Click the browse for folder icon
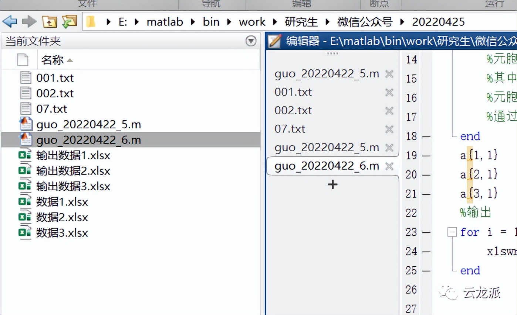This screenshot has width=517, height=315. [70, 21]
